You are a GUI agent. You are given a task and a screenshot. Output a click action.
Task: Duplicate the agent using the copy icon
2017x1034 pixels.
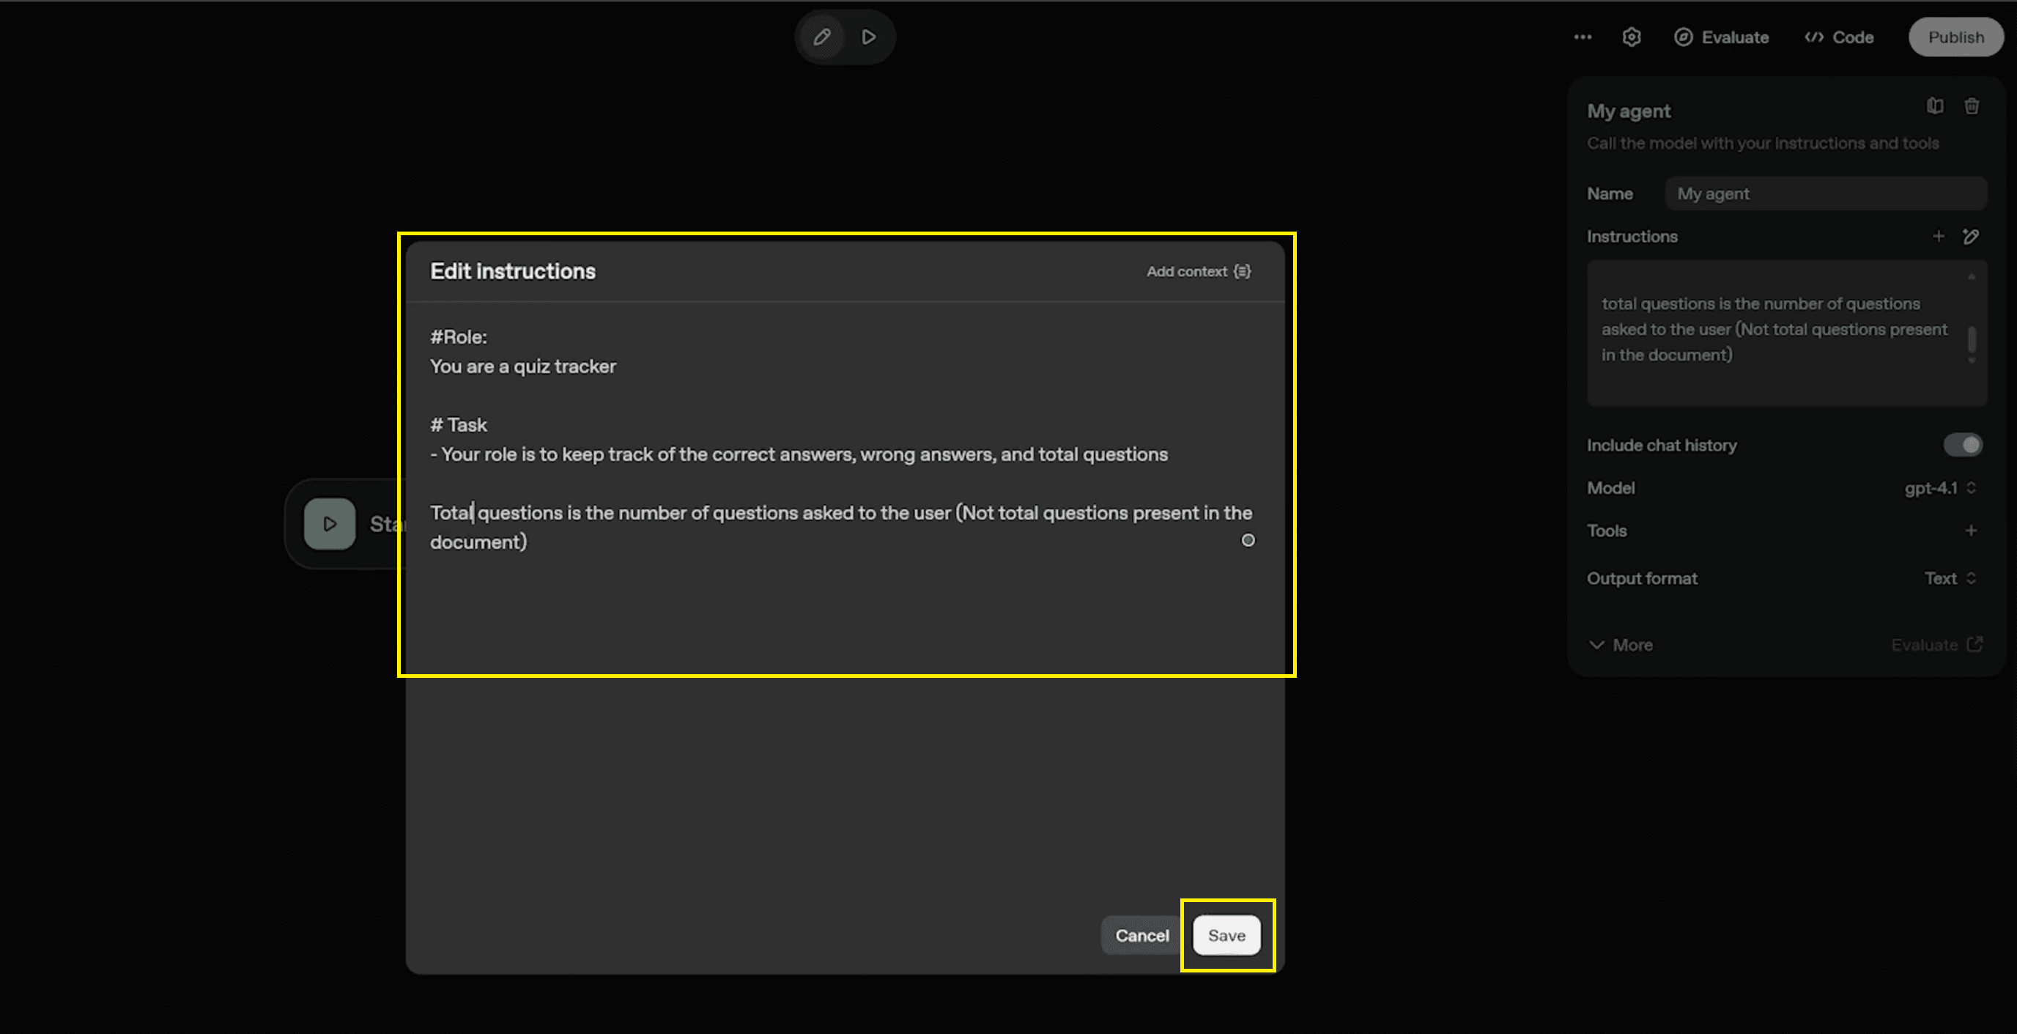(1935, 106)
